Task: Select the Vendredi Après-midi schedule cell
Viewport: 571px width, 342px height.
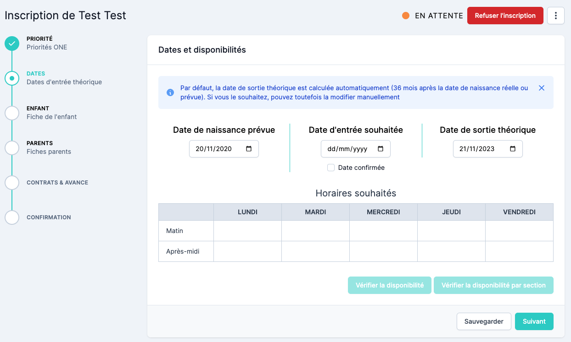Action: (519, 251)
